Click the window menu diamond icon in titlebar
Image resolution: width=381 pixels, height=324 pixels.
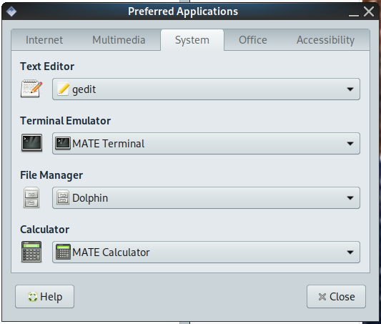pos(11,11)
